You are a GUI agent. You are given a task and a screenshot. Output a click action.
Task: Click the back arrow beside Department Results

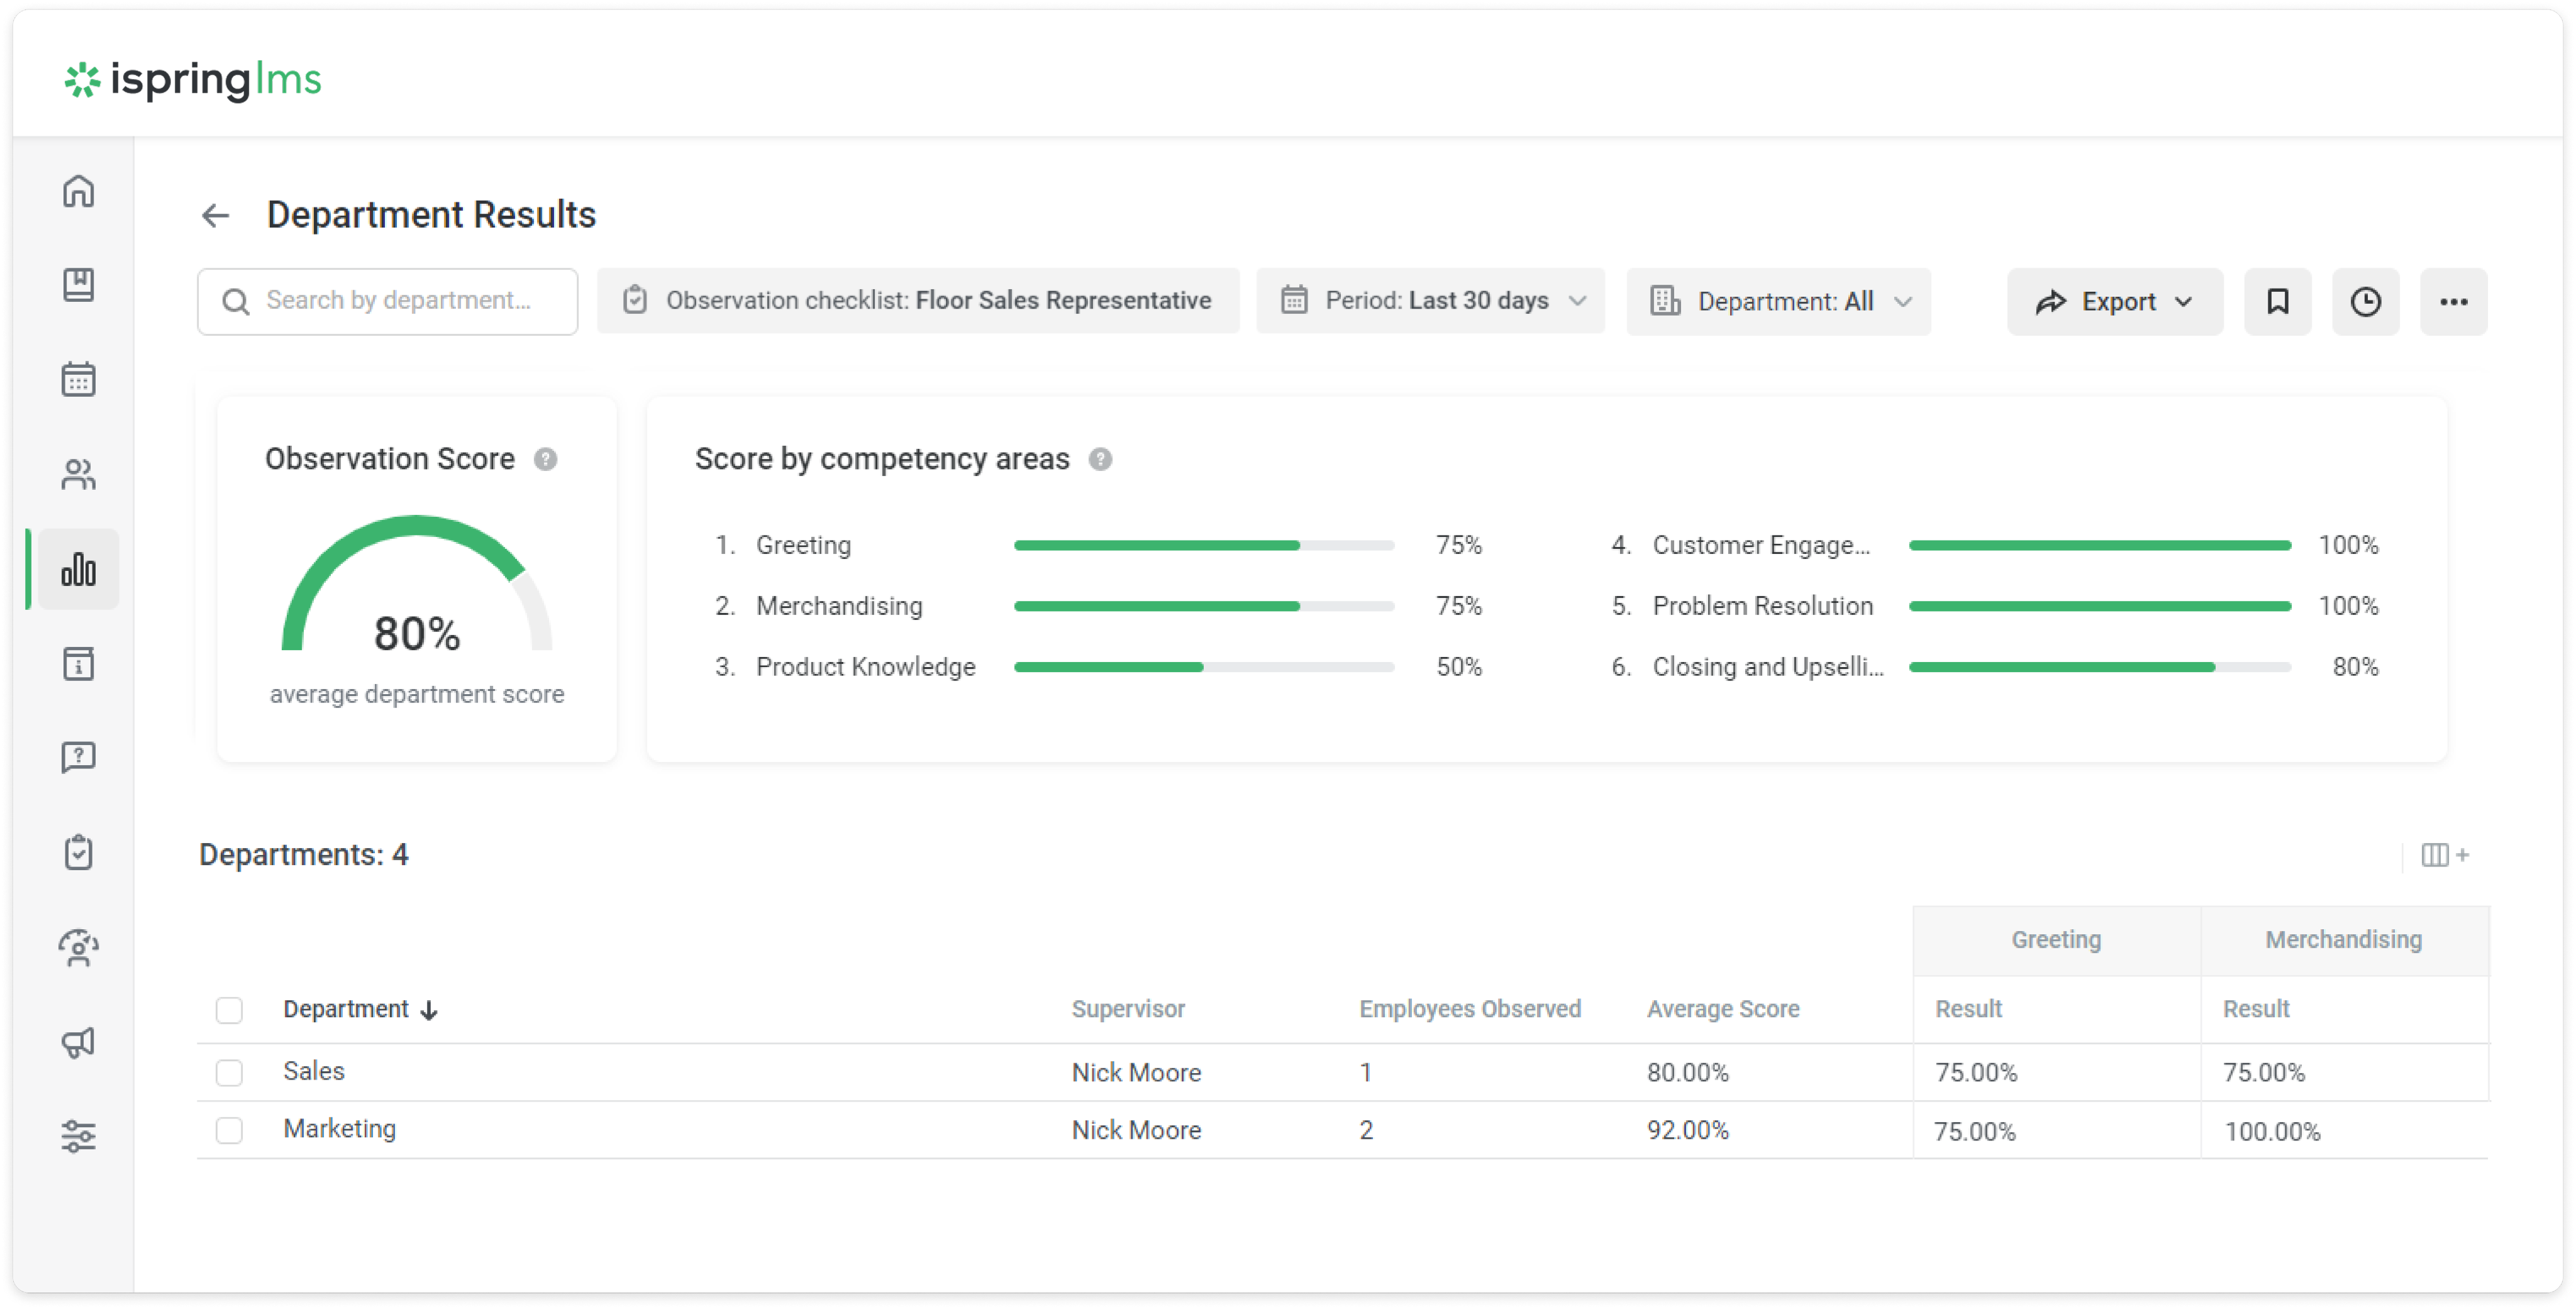(215, 215)
